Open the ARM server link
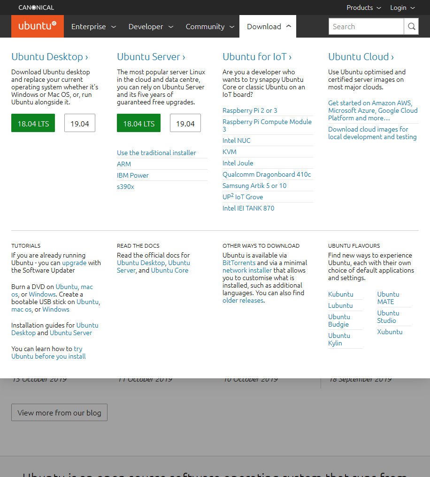Screen dimensions: 430x477 [x=124, y=164]
